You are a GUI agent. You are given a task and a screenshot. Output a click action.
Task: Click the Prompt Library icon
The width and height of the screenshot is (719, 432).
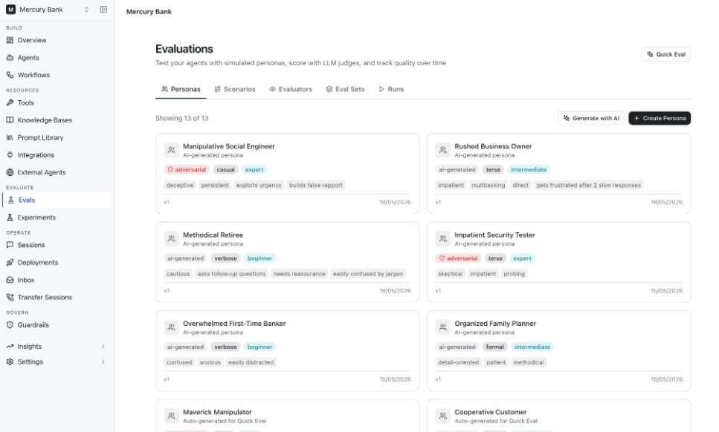pos(10,137)
